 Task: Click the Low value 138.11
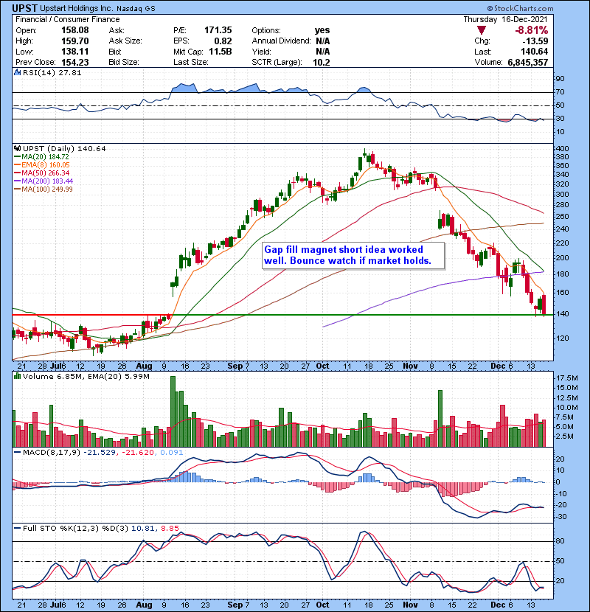pos(75,52)
